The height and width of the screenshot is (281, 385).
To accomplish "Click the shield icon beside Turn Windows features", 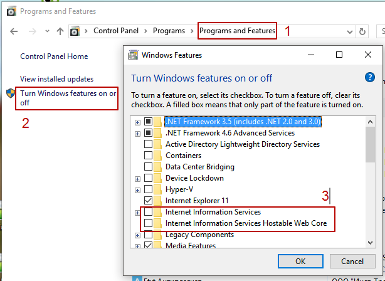I will [10, 93].
